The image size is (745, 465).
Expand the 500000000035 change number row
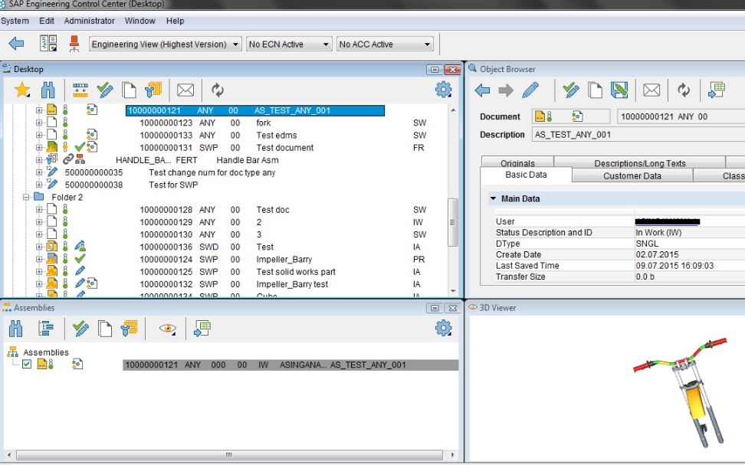(x=39, y=172)
